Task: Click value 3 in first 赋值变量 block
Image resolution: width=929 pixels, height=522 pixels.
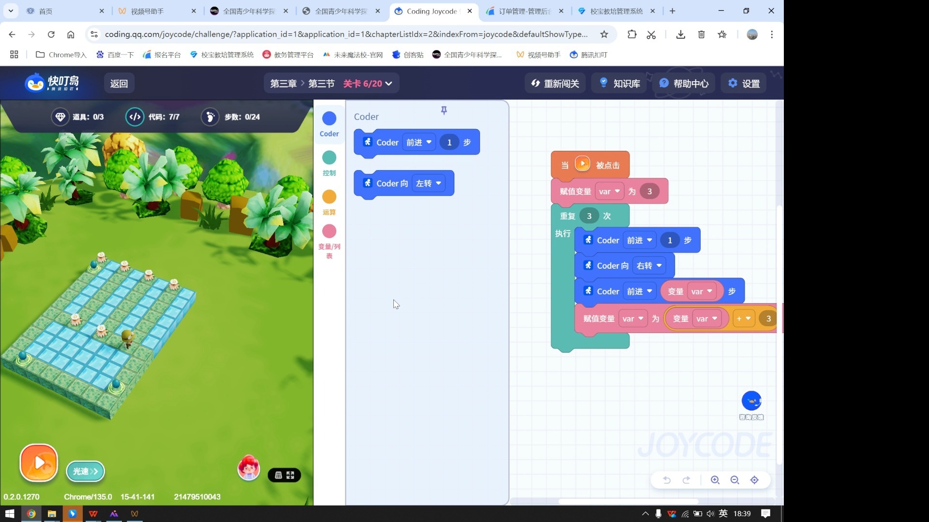Action: click(x=649, y=191)
